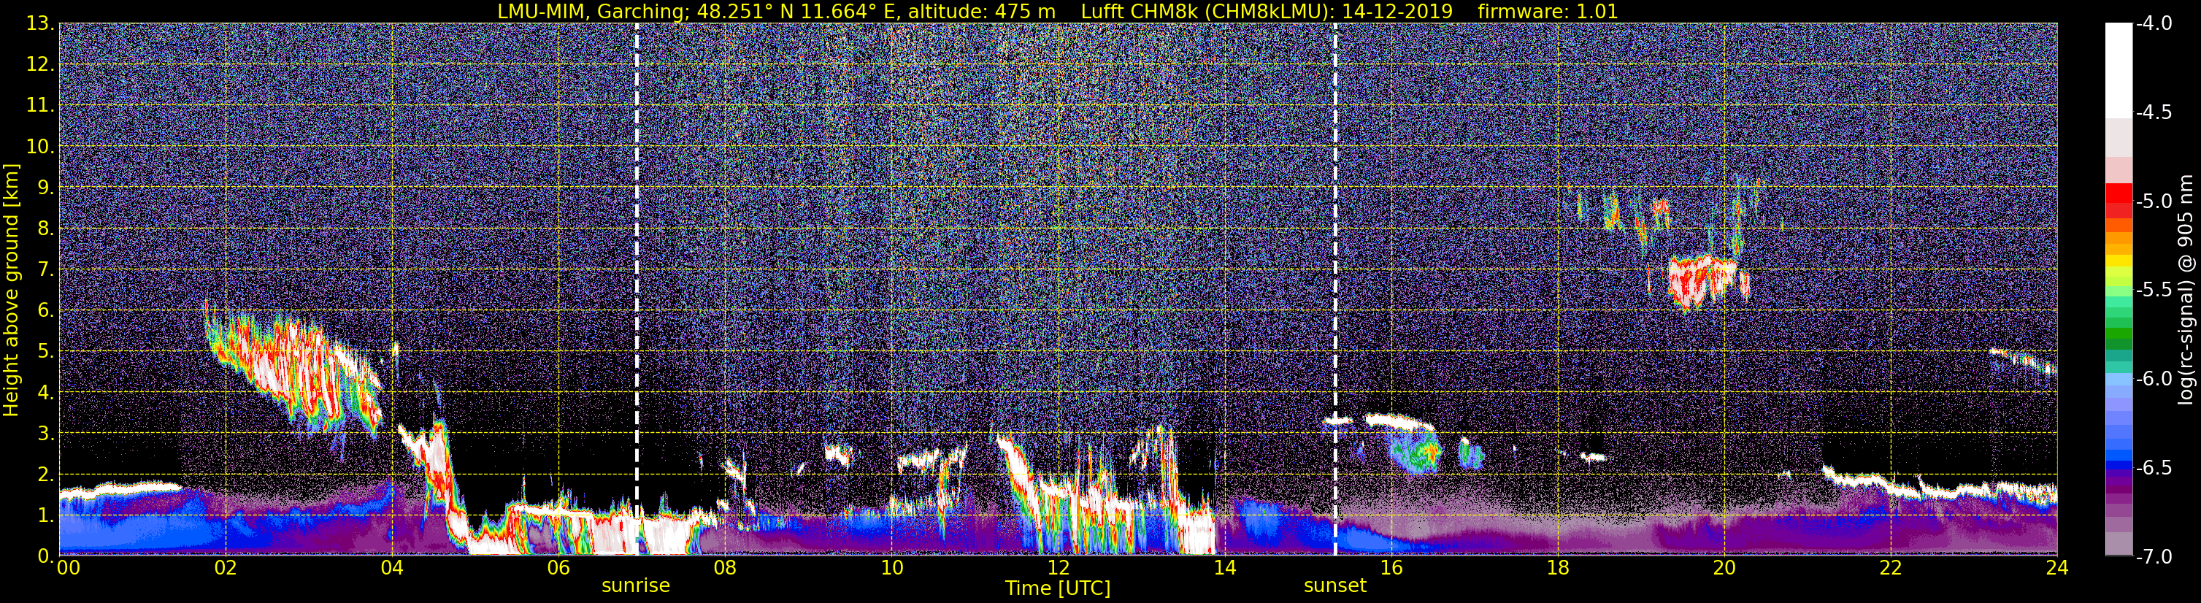Select the white dashed sunrise marker line
Image resolution: width=2201 pixels, height=603 pixels.
tap(637, 288)
